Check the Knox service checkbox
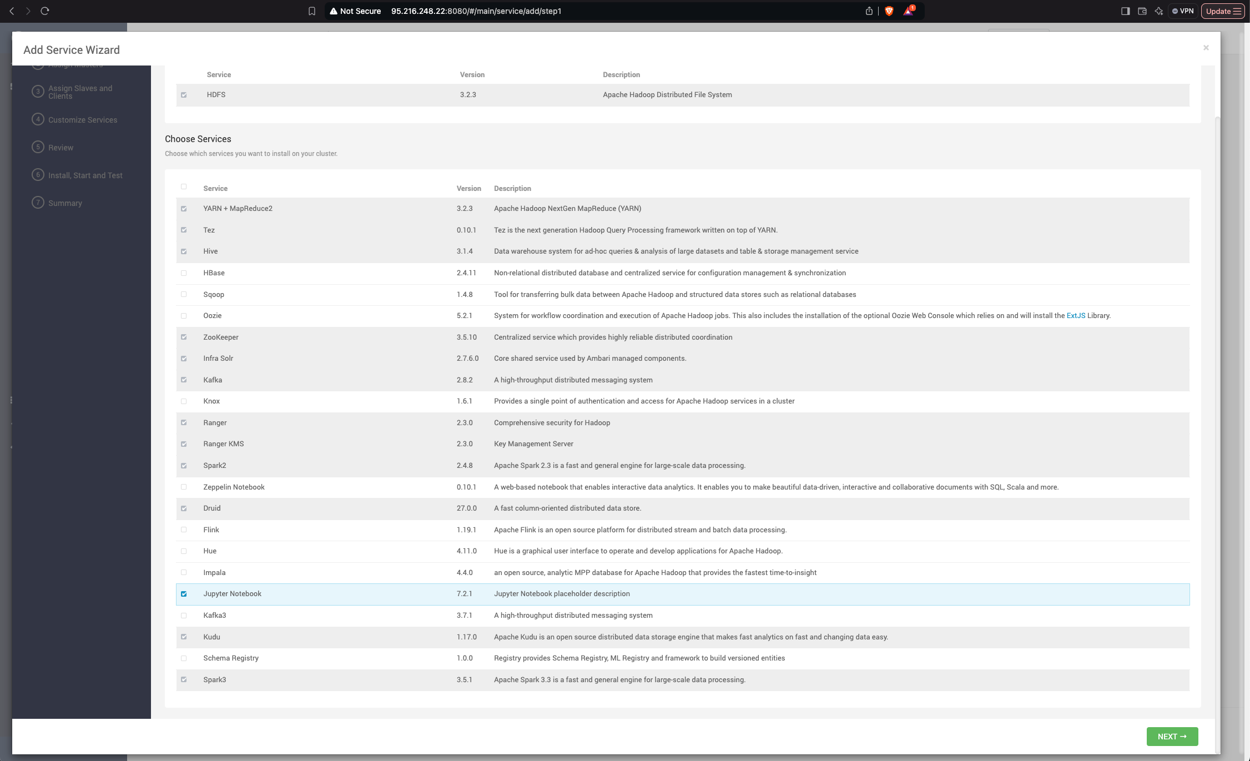Screen dimensions: 1250x761 click(184, 401)
